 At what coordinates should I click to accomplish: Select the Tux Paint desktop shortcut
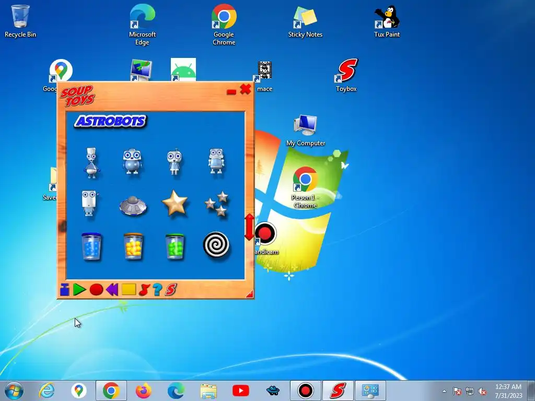click(387, 21)
